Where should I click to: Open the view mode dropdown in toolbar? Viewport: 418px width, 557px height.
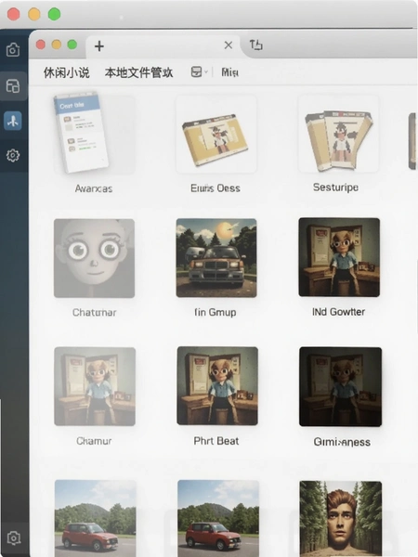pyautogui.click(x=199, y=72)
